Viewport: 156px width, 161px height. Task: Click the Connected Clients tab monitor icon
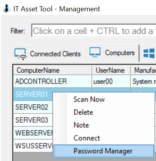(x=20, y=54)
